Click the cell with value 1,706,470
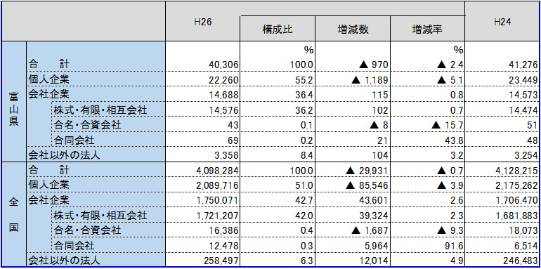 (x=502, y=200)
